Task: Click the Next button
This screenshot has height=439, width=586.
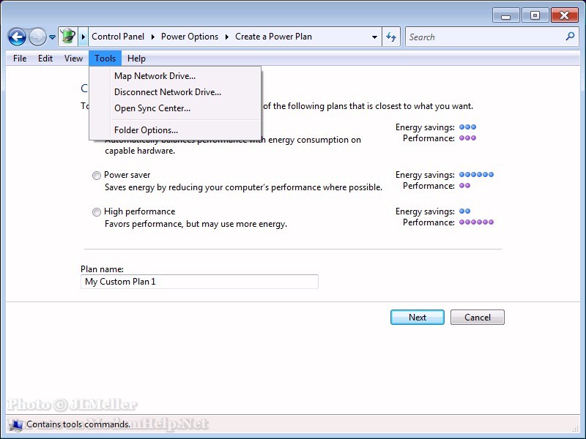Action: (x=417, y=318)
